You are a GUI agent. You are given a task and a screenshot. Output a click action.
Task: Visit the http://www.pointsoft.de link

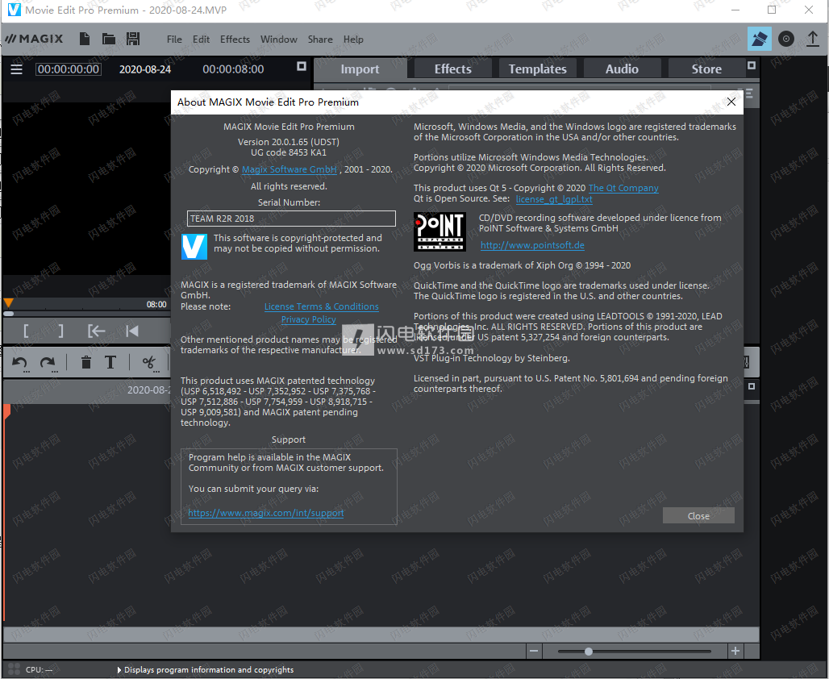532,245
